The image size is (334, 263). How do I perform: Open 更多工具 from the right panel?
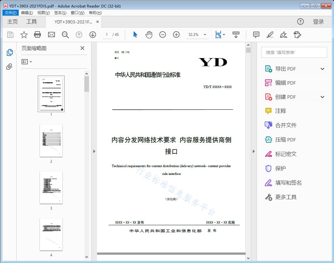pos(287,197)
